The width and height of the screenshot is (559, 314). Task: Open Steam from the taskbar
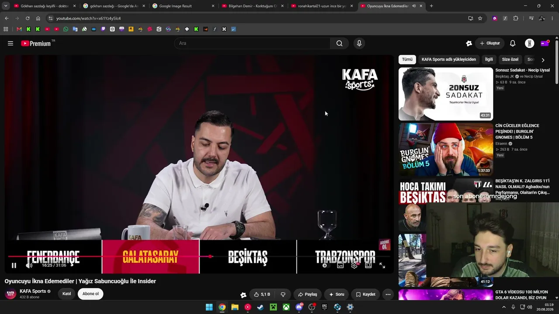coord(260,307)
